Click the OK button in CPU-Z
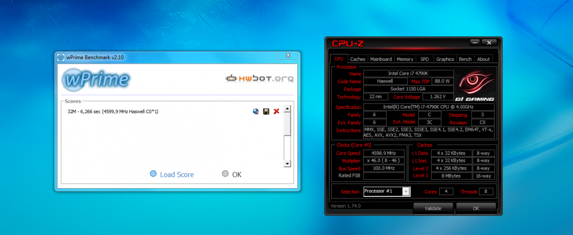The image size is (573, 235). pyautogui.click(x=476, y=208)
